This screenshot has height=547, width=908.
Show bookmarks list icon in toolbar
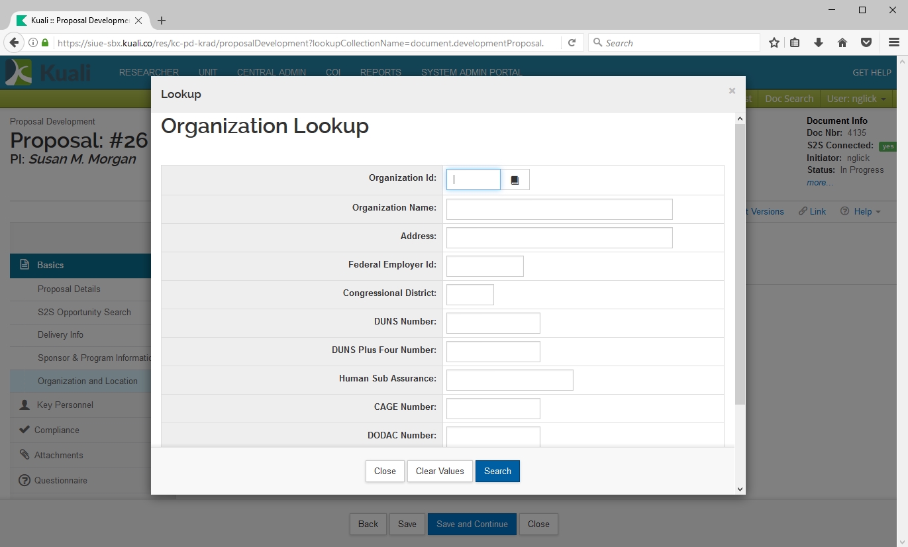pyautogui.click(x=795, y=43)
